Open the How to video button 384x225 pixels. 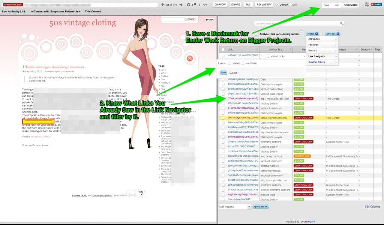pyautogui.click(x=376, y=4)
